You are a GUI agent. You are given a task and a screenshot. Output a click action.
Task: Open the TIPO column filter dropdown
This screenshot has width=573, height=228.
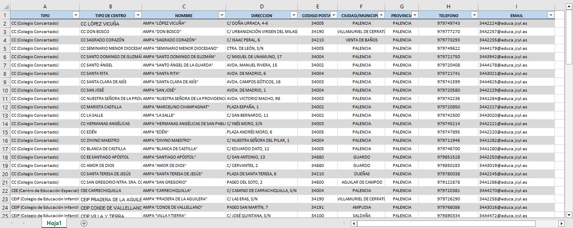[x=76, y=15]
